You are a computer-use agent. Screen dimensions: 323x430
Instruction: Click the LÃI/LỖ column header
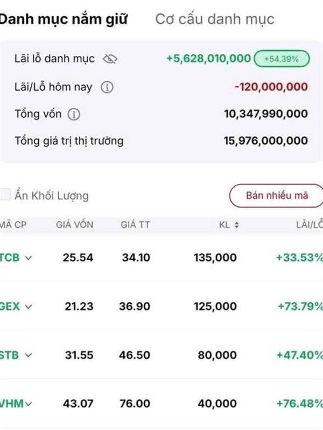tap(308, 225)
